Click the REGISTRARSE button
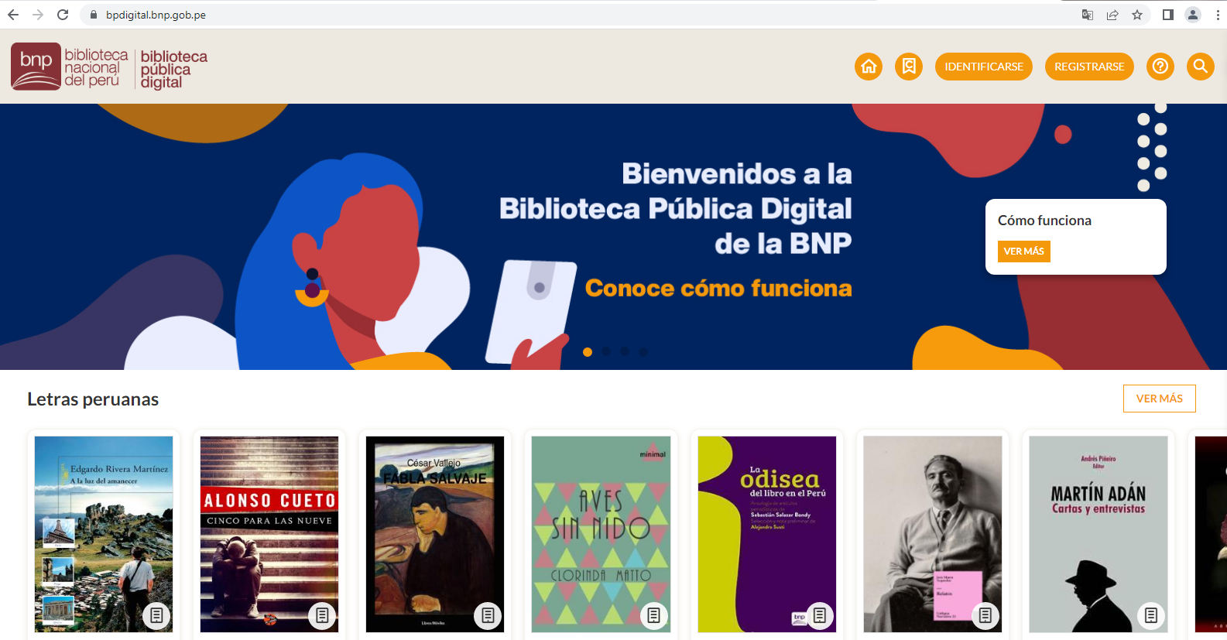The width and height of the screenshot is (1227, 640). [1089, 67]
